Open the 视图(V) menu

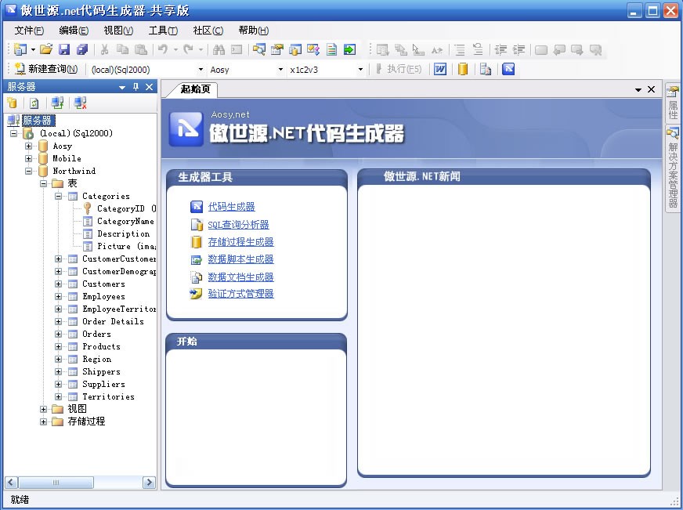[x=118, y=31]
